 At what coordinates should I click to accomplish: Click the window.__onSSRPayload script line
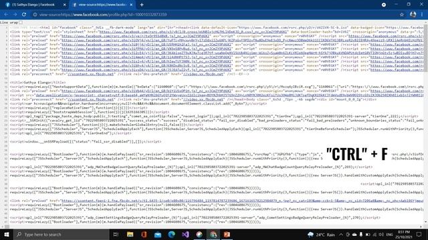coord(86,141)
